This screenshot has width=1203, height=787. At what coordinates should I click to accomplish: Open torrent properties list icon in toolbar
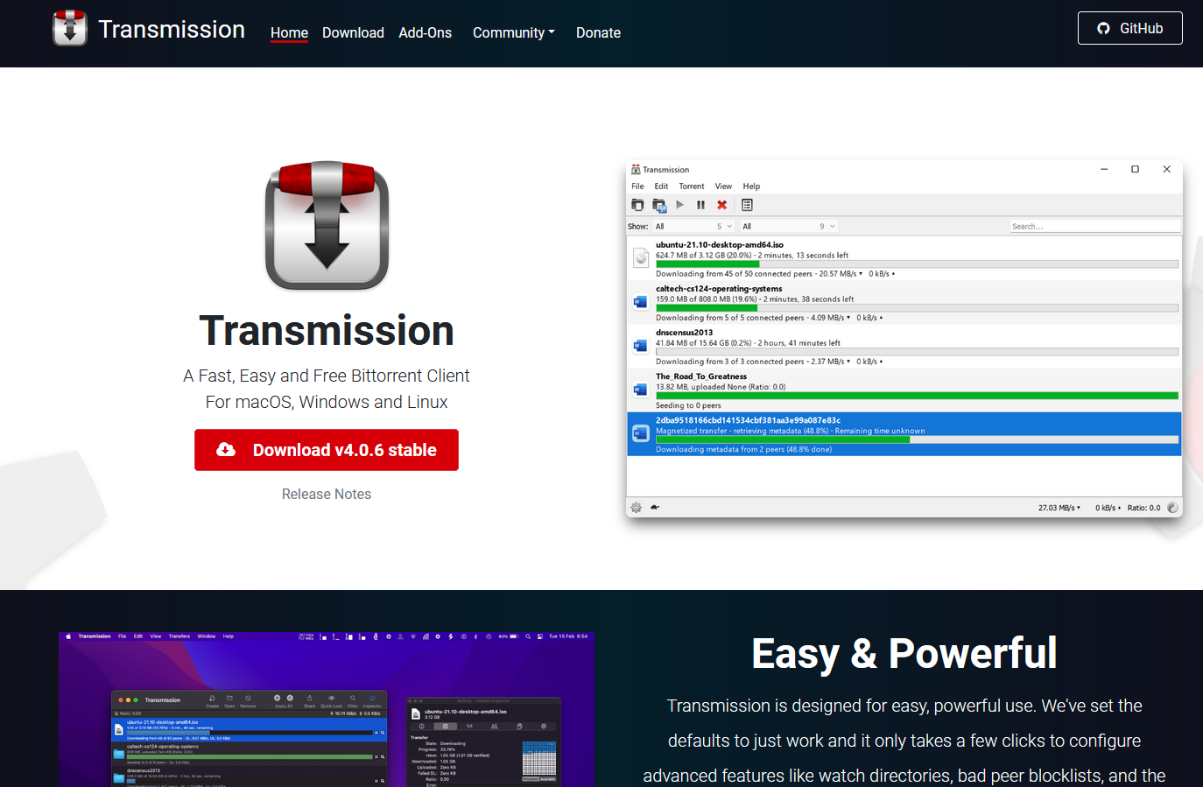(x=747, y=205)
